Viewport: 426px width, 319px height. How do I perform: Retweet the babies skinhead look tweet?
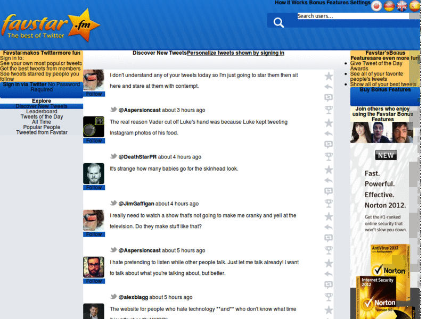point(329,191)
